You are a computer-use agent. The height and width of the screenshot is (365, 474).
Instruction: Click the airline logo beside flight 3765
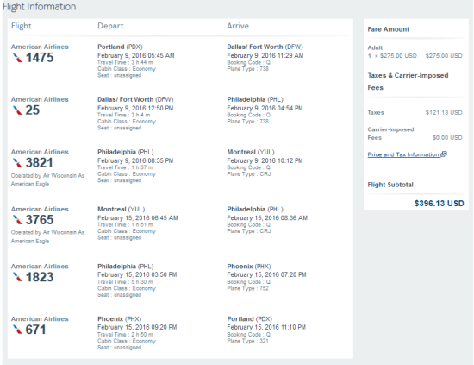coord(17,220)
